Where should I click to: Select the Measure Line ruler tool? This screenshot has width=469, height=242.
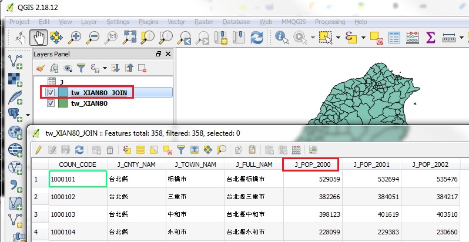(448, 38)
